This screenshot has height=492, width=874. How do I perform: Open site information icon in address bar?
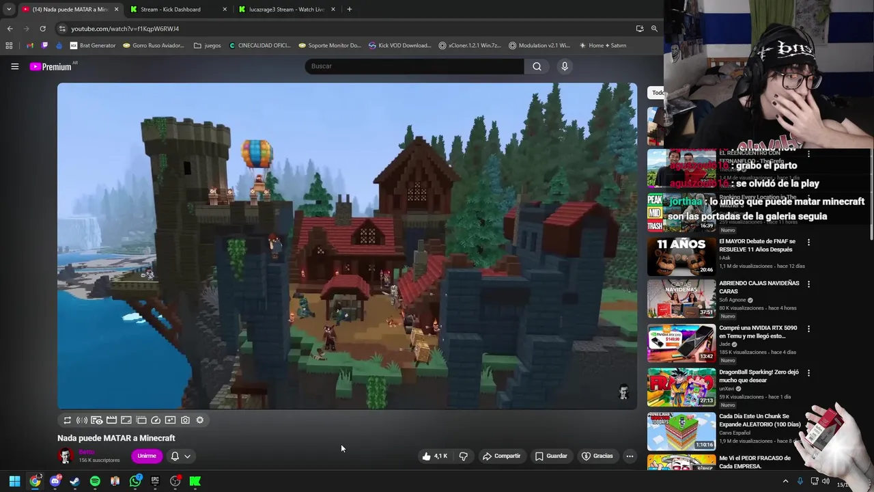(x=62, y=29)
